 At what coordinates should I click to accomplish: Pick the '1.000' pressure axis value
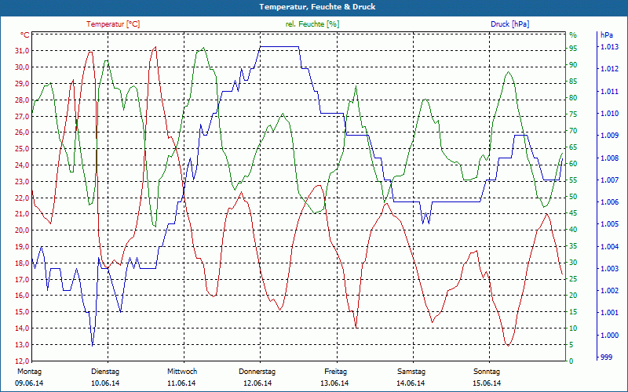click(609, 335)
